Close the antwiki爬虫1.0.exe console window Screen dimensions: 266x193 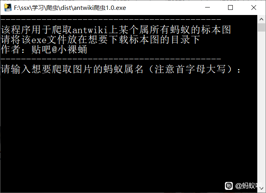[x=254, y=7]
